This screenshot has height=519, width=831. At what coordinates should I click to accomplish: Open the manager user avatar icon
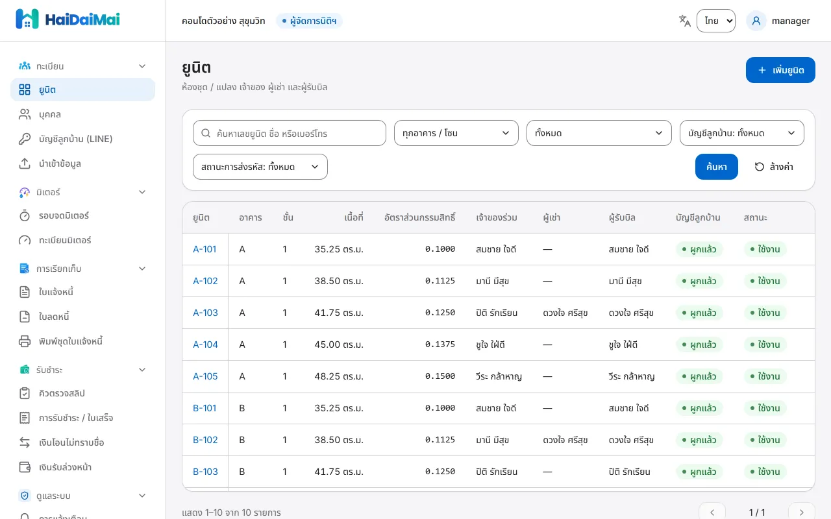click(756, 21)
